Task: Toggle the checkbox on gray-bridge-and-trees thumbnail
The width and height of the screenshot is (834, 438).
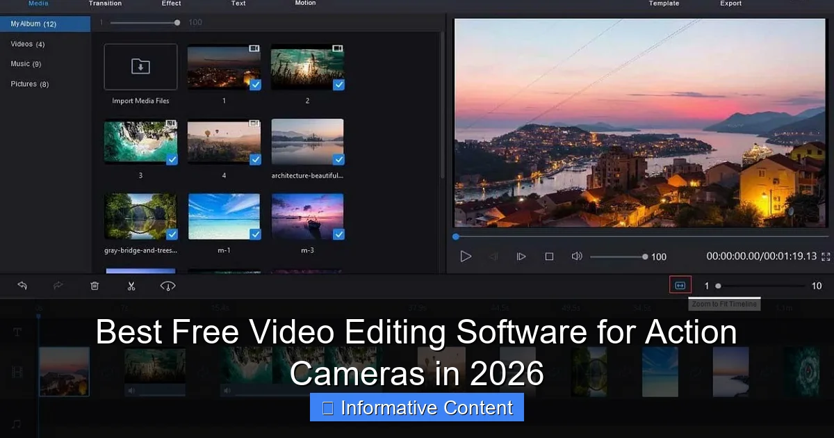Action: coord(172,234)
